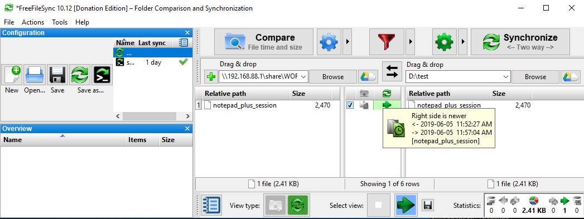Click the green arrow update-right statistic
This screenshot has height=219, width=584.
[564, 201]
